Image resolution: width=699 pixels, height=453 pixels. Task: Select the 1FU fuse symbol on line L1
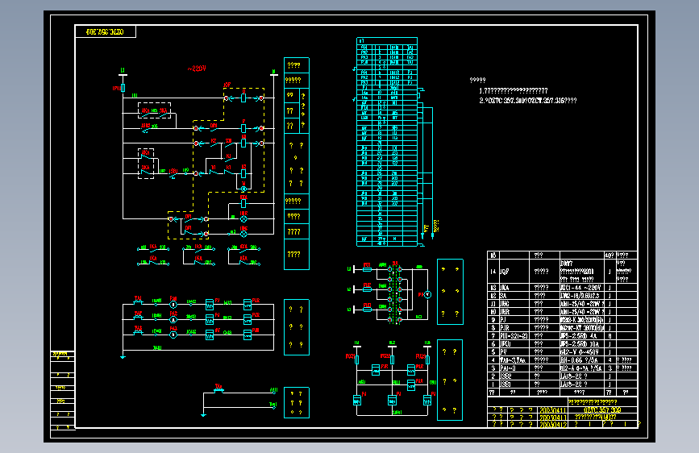click(x=123, y=88)
